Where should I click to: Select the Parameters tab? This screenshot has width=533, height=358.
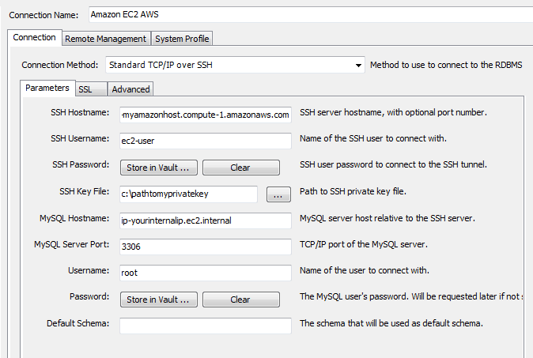47,88
